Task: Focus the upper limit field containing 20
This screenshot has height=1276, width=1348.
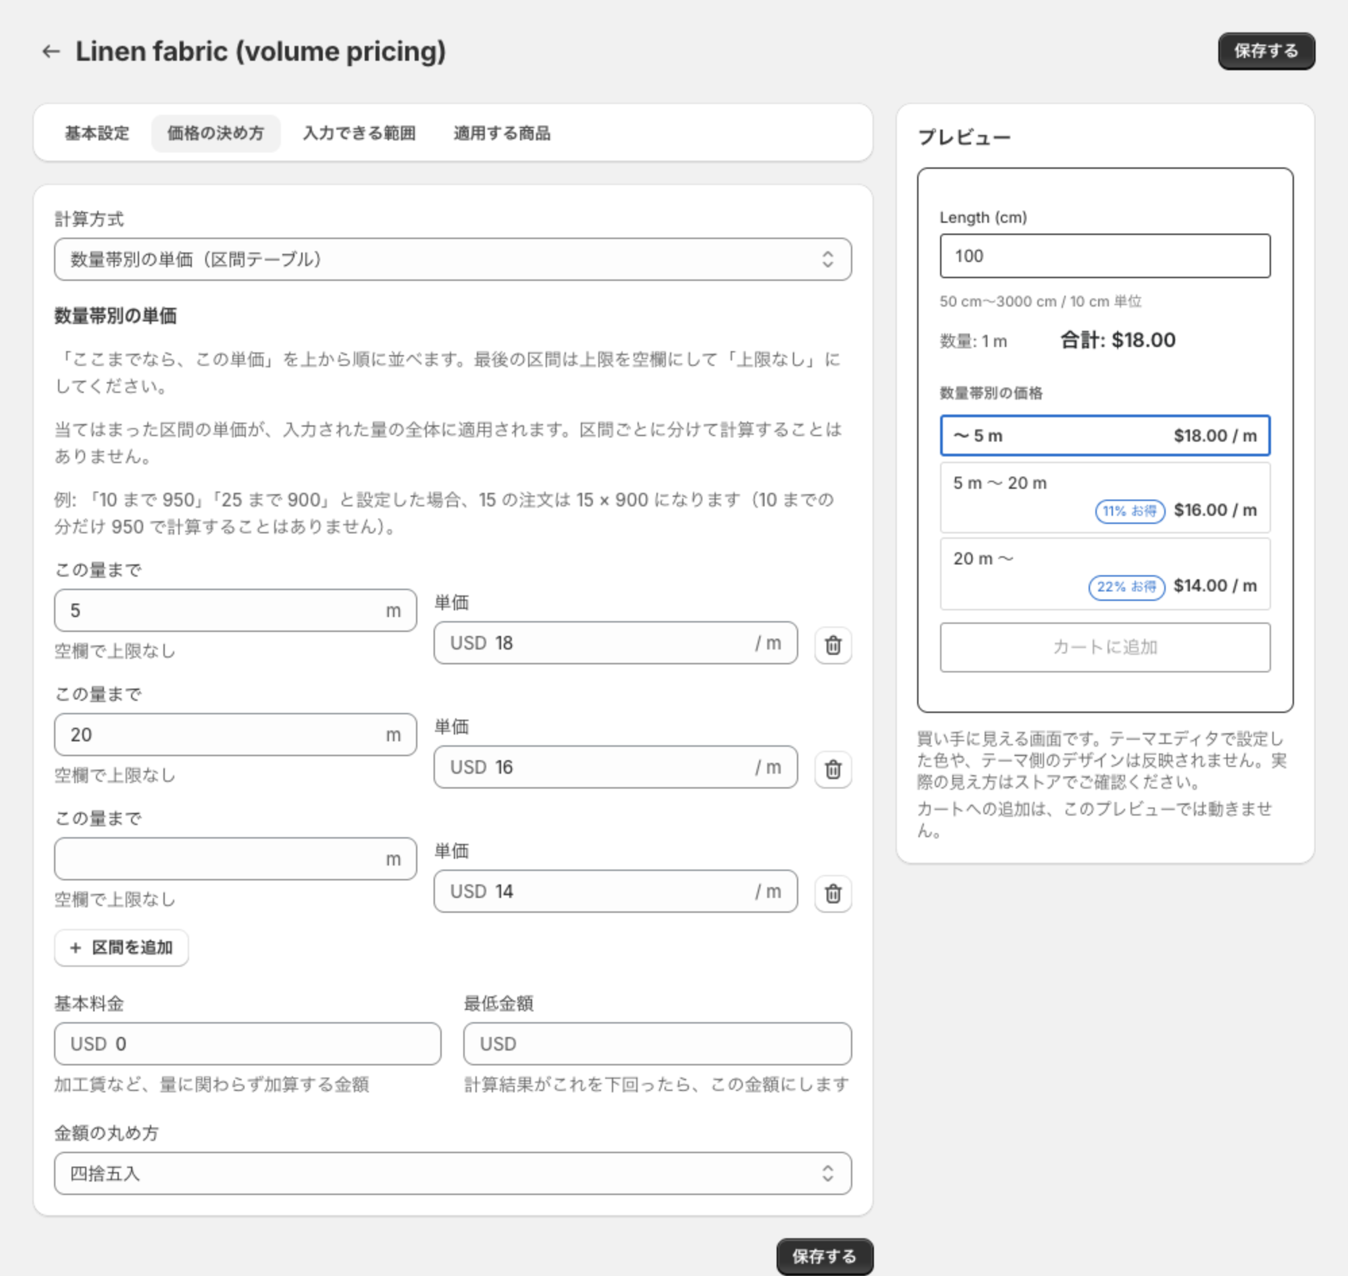Action: (x=236, y=735)
